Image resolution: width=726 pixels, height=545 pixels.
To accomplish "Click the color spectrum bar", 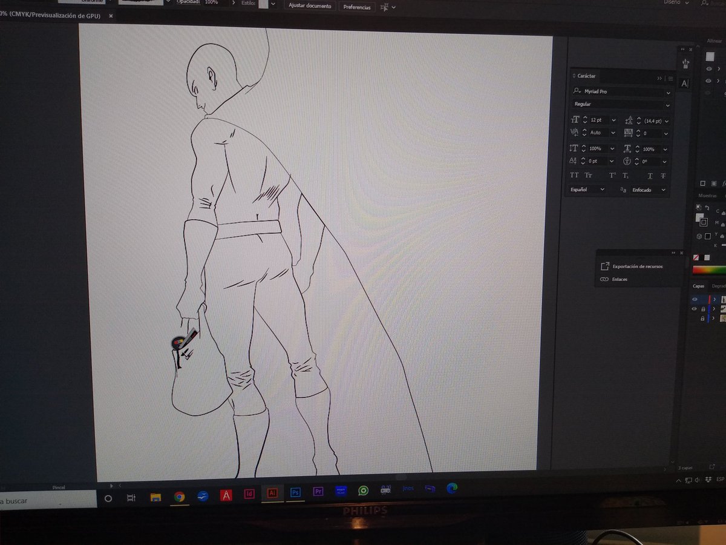I will point(709,270).
